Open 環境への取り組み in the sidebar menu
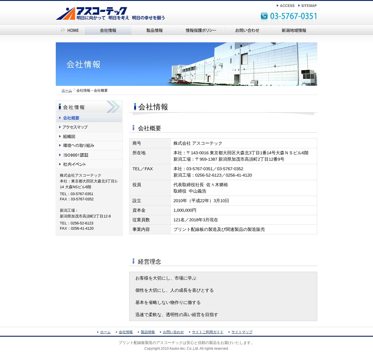The width and height of the screenshot is (373, 359). coord(89,146)
